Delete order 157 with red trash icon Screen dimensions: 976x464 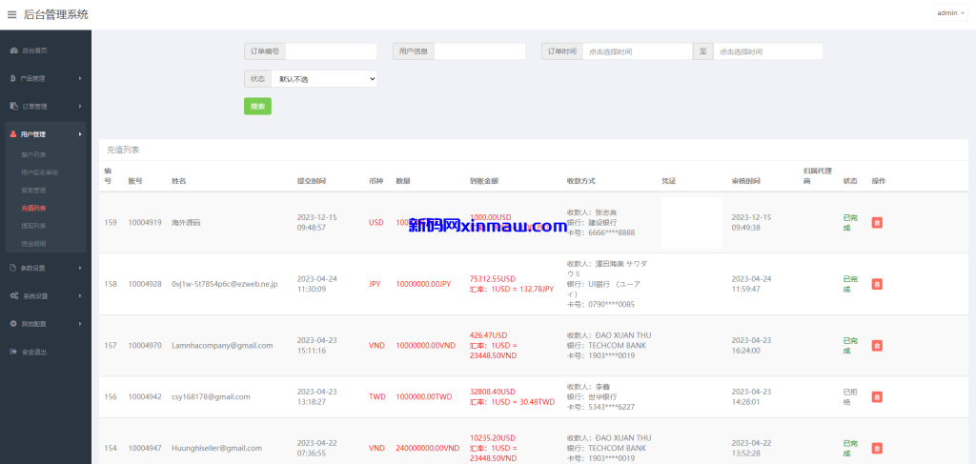click(x=877, y=345)
